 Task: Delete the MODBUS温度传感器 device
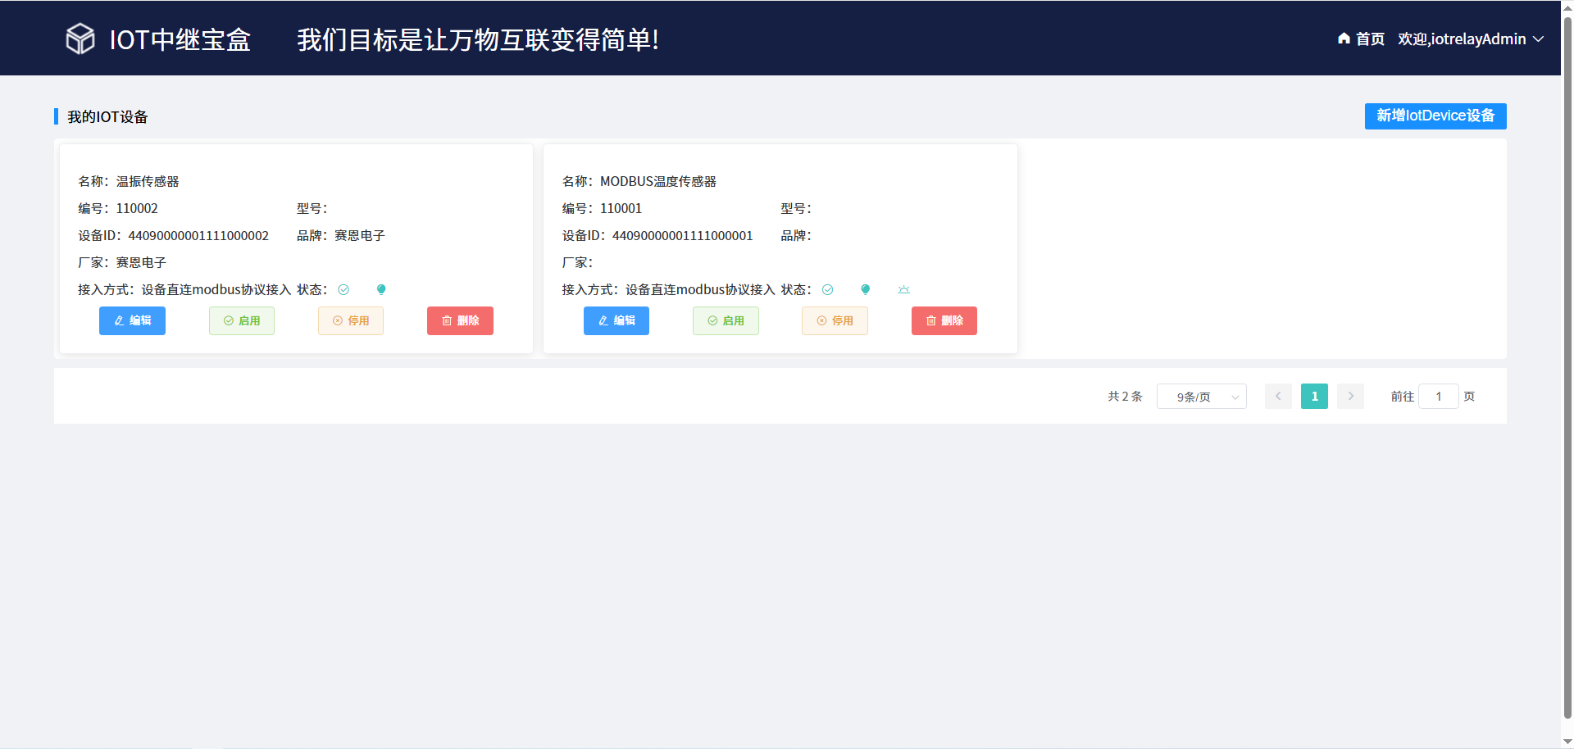(944, 320)
